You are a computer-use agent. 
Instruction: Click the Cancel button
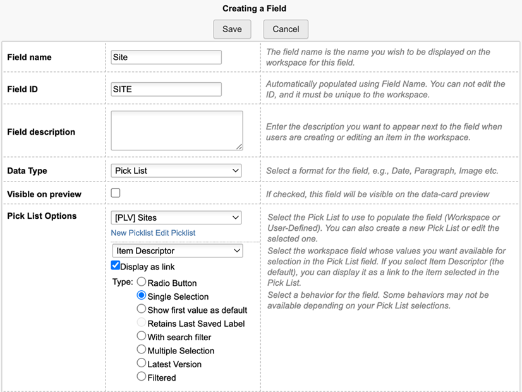286,29
